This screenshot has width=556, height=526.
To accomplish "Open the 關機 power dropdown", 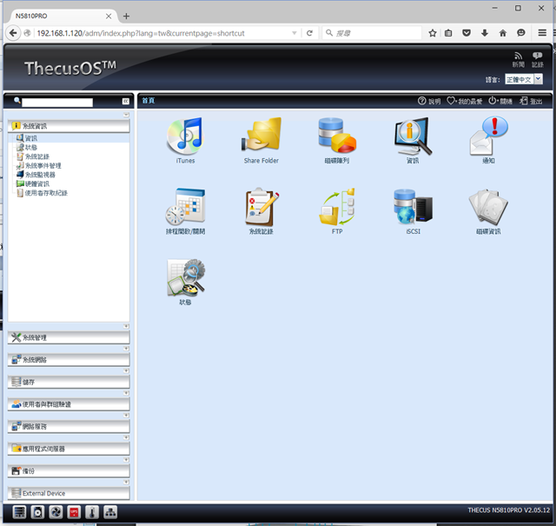I will tap(500, 101).
